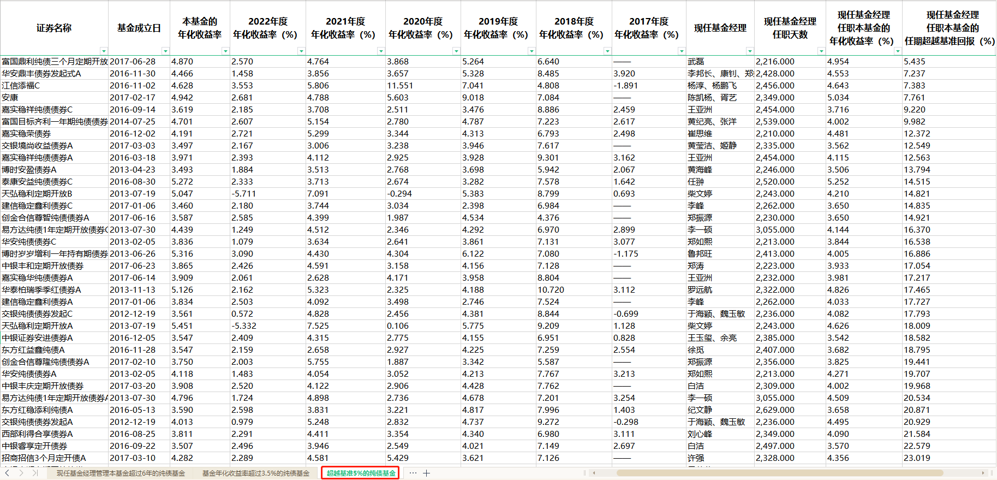Click the horizontal scrollbar right arrow

(x=983, y=473)
